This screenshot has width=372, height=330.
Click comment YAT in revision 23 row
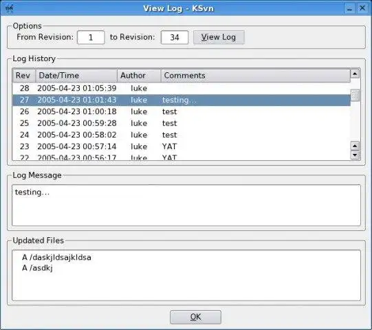[x=170, y=146]
